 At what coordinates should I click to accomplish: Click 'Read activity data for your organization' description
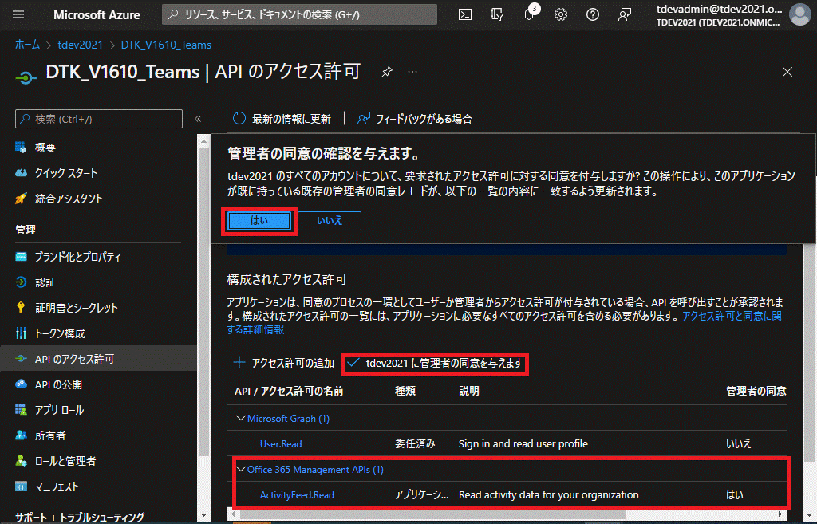[549, 495]
